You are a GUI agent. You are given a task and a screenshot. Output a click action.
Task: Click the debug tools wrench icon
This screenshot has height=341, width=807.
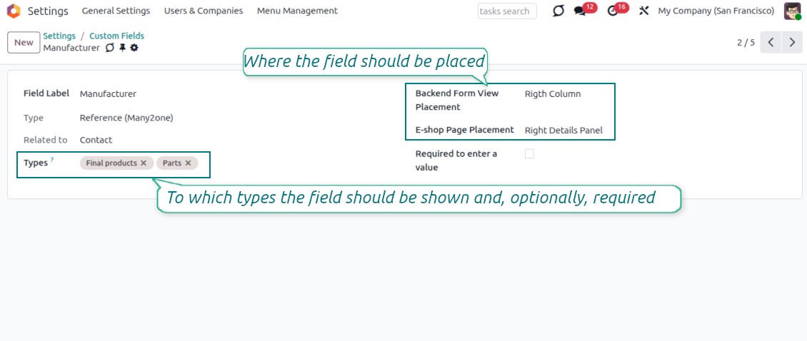point(643,11)
